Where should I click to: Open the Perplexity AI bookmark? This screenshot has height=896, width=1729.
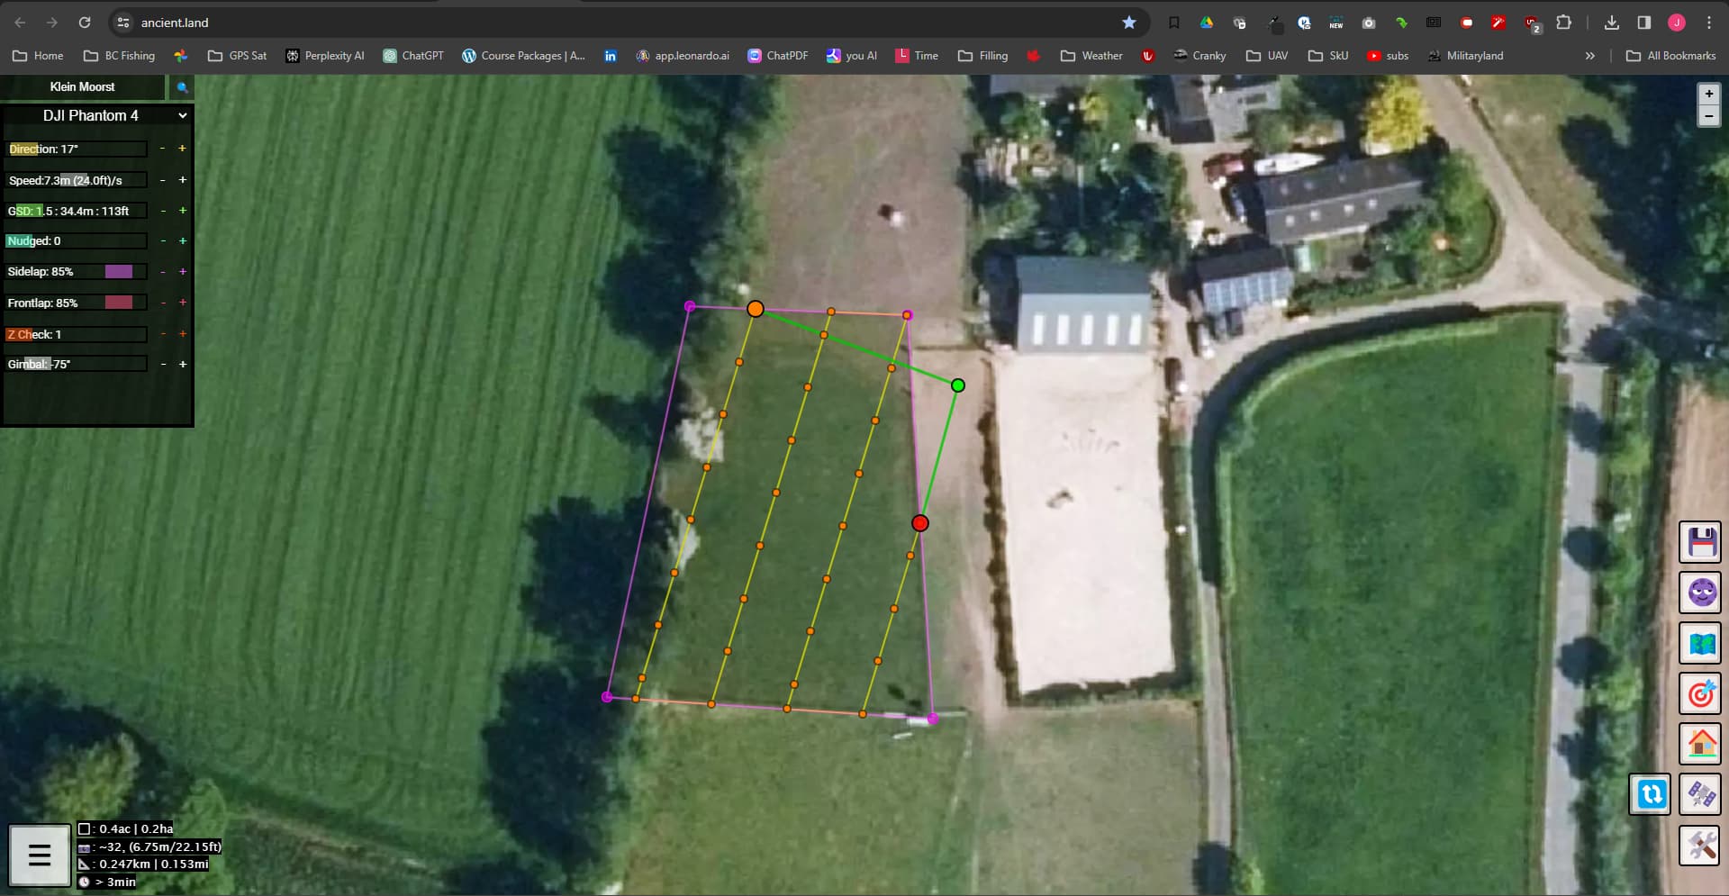point(325,56)
